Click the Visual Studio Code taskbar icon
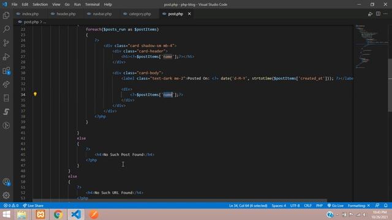This screenshot has width=392, height=220. [x=76, y=215]
